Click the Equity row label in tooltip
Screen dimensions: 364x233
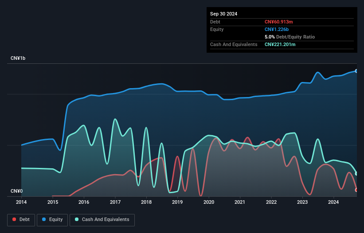pyautogui.click(x=217, y=29)
